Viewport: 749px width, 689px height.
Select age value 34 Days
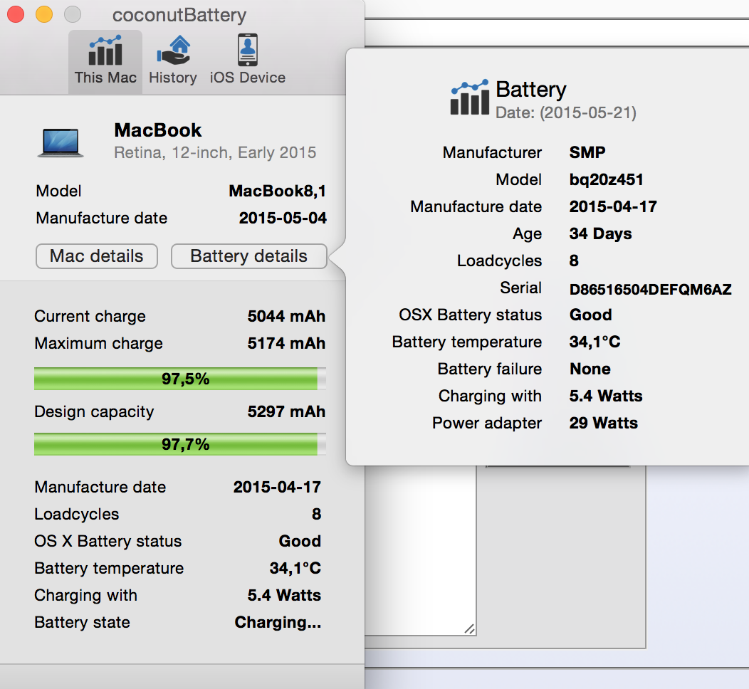pos(600,234)
